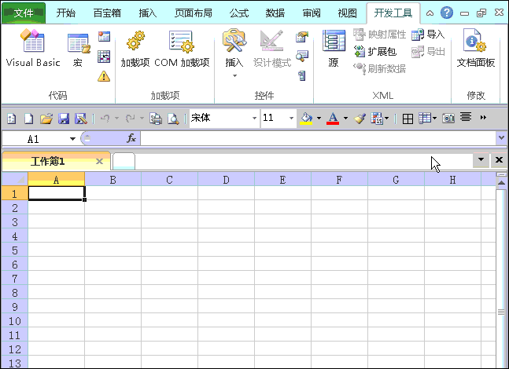This screenshot has height=369, width=509.
Task: Click the format painter brush icon
Action: click(x=360, y=119)
